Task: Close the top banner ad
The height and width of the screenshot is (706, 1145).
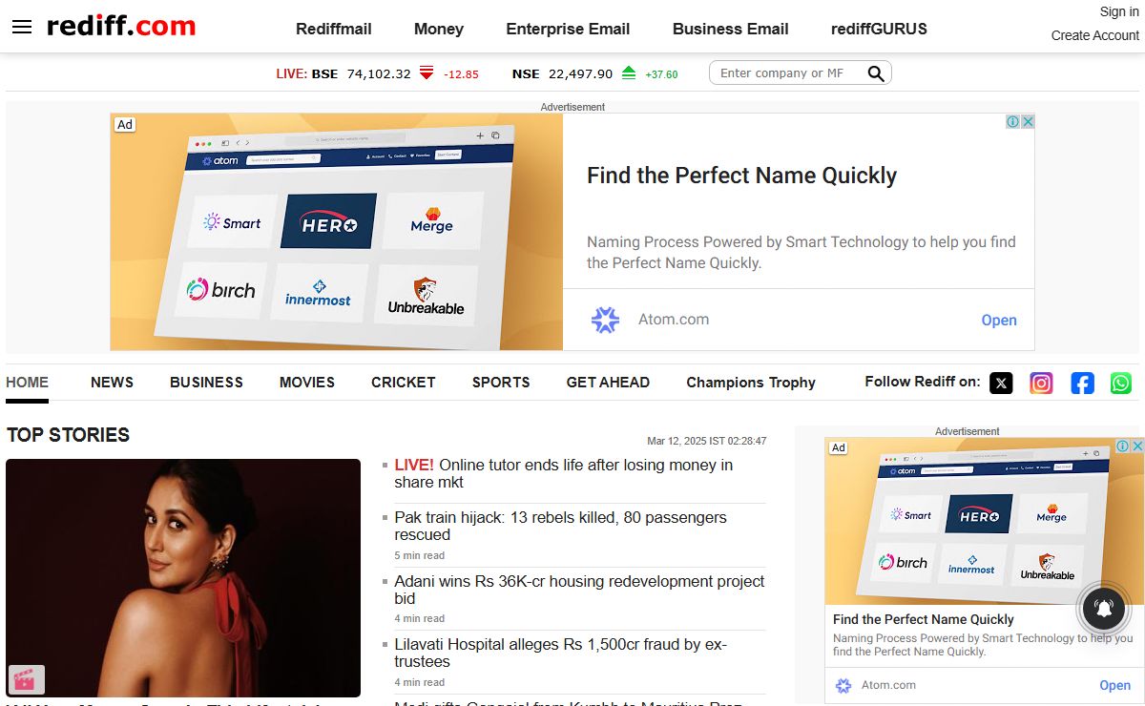Action: [x=1028, y=122]
